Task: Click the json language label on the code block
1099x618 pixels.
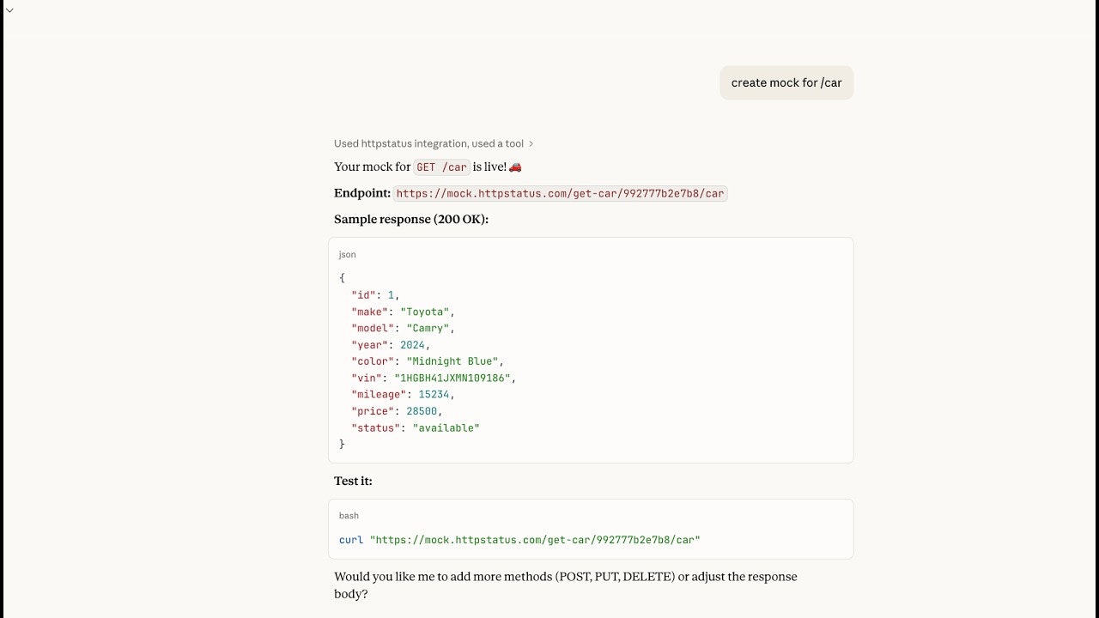Action: 347,254
